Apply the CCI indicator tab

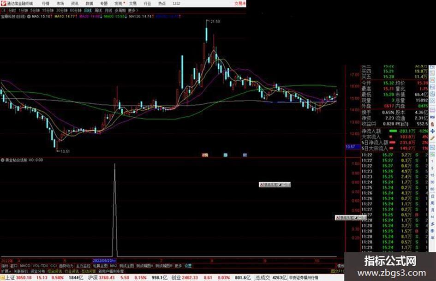(x=54, y=266)
